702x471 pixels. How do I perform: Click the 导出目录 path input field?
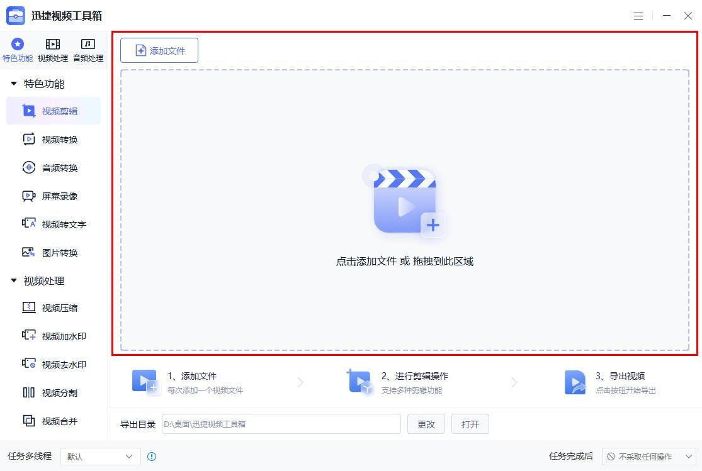[x=281, y=424]
